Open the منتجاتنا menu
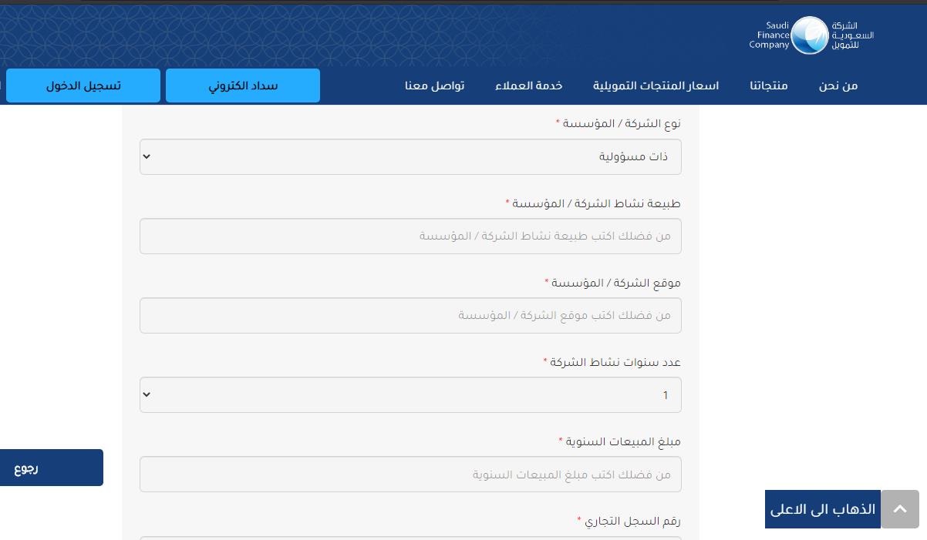 pyautogui.click(x=769, y=86)
